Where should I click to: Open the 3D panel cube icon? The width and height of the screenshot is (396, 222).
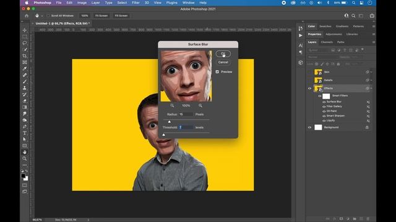click(x=300, y=62)
